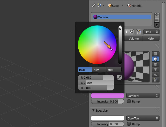Select the Halo material type button
The height and width of the screenshot is (127, 166).
151,38
